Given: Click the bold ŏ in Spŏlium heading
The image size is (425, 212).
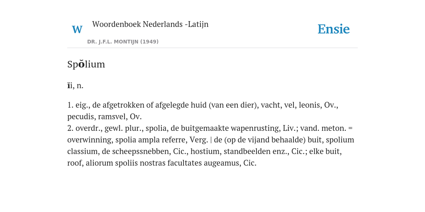Looking at the screenshot, I should point(81,64).
